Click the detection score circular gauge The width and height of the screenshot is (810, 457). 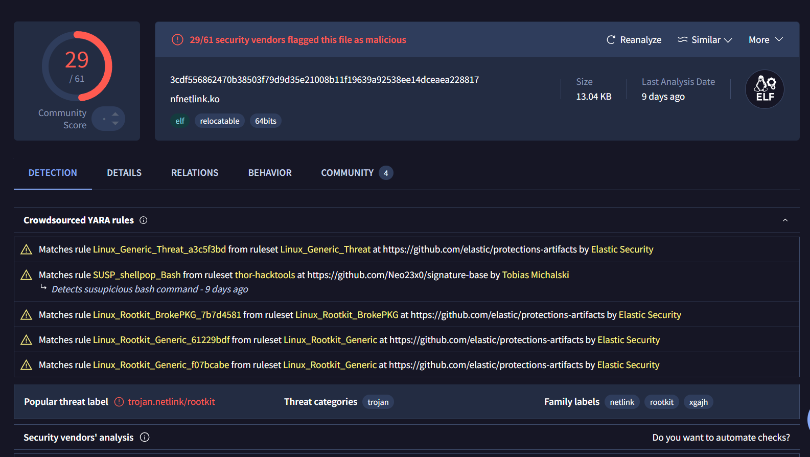77,66
